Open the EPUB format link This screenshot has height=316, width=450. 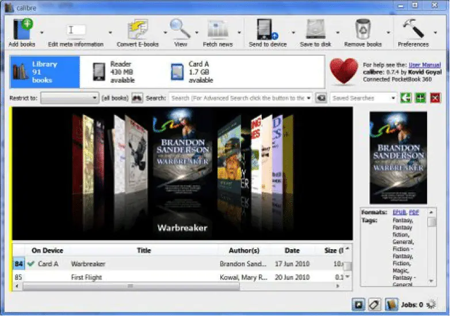tap(399, 212)
